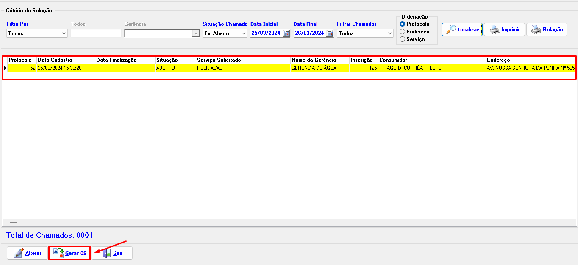Select Protocolo ordering option

403,24
